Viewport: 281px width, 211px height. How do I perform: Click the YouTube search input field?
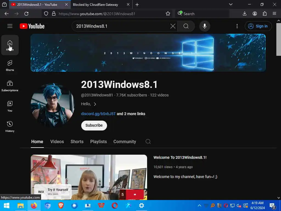pos(122,26)
